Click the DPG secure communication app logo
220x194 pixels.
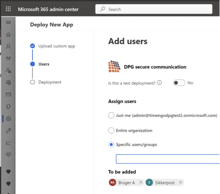click(x=114, y=67)
